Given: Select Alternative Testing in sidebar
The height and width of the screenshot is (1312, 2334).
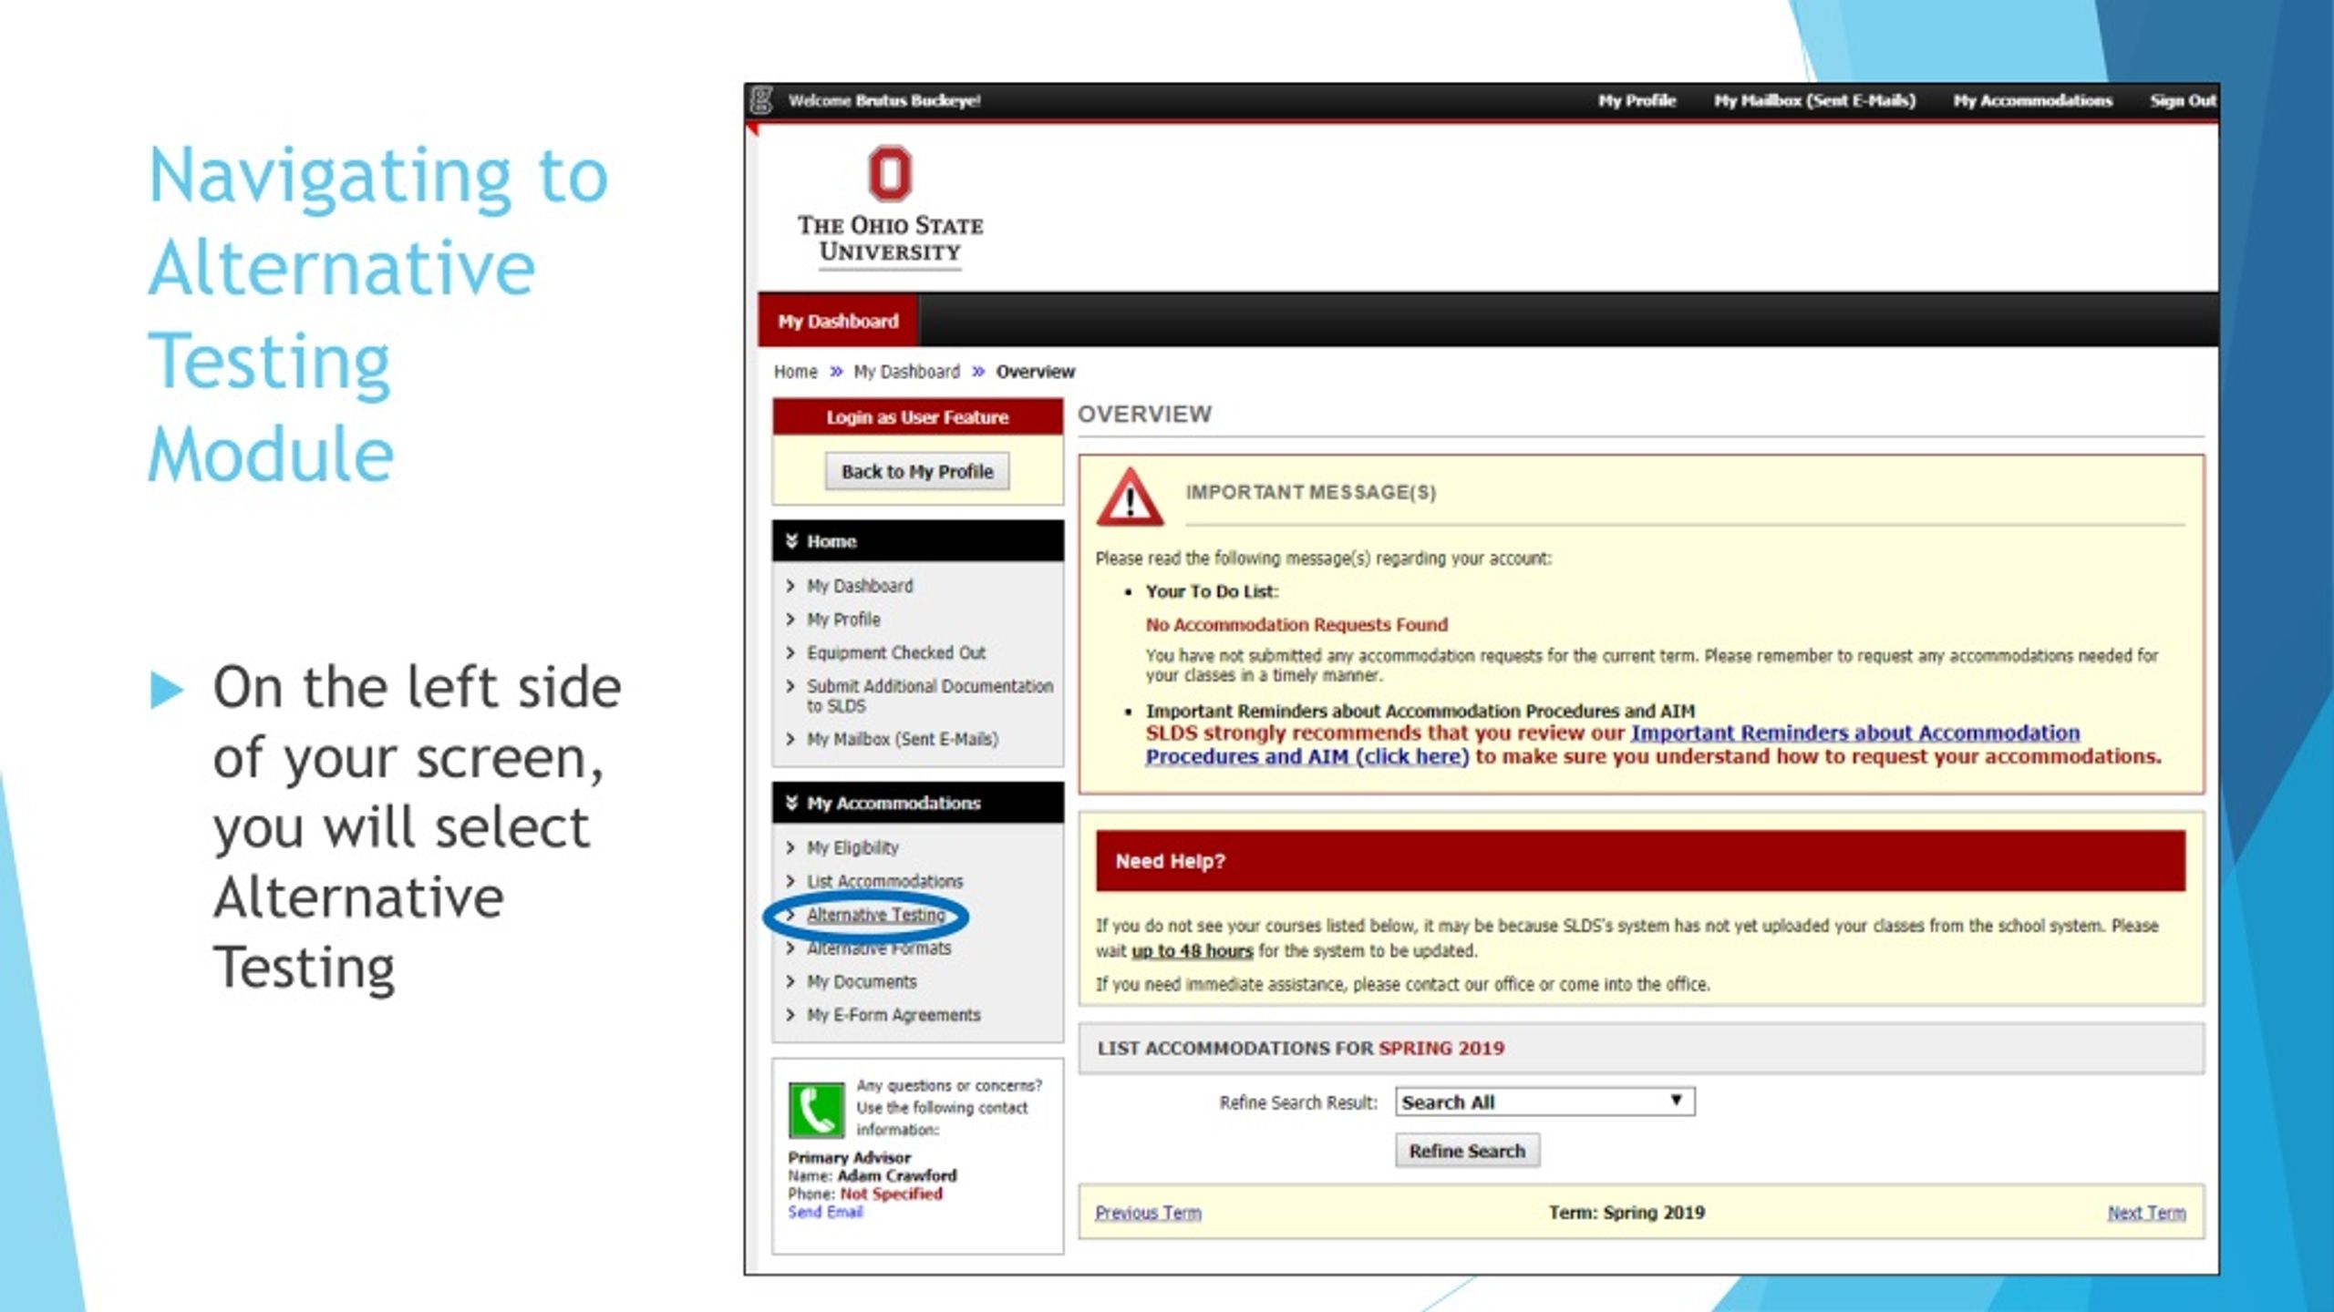Looking at the screenshot, I should pos(875,915).
